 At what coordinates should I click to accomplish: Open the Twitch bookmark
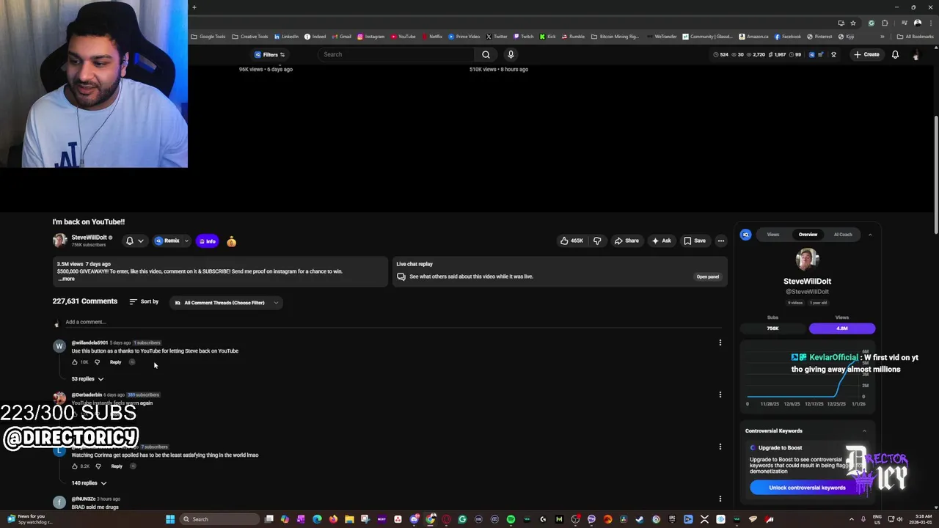click(524, 37)
